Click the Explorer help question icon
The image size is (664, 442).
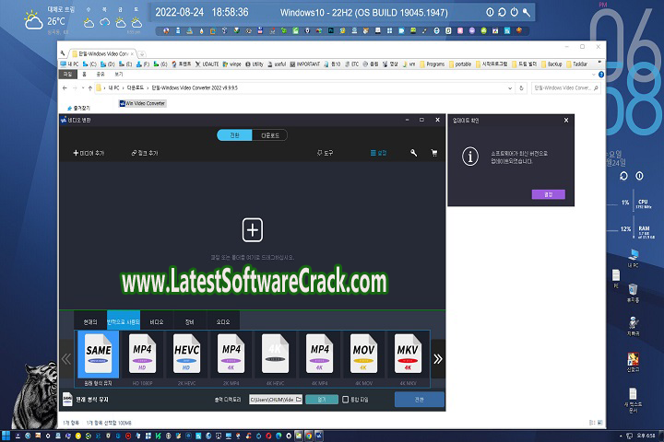[x=601, y=75]
